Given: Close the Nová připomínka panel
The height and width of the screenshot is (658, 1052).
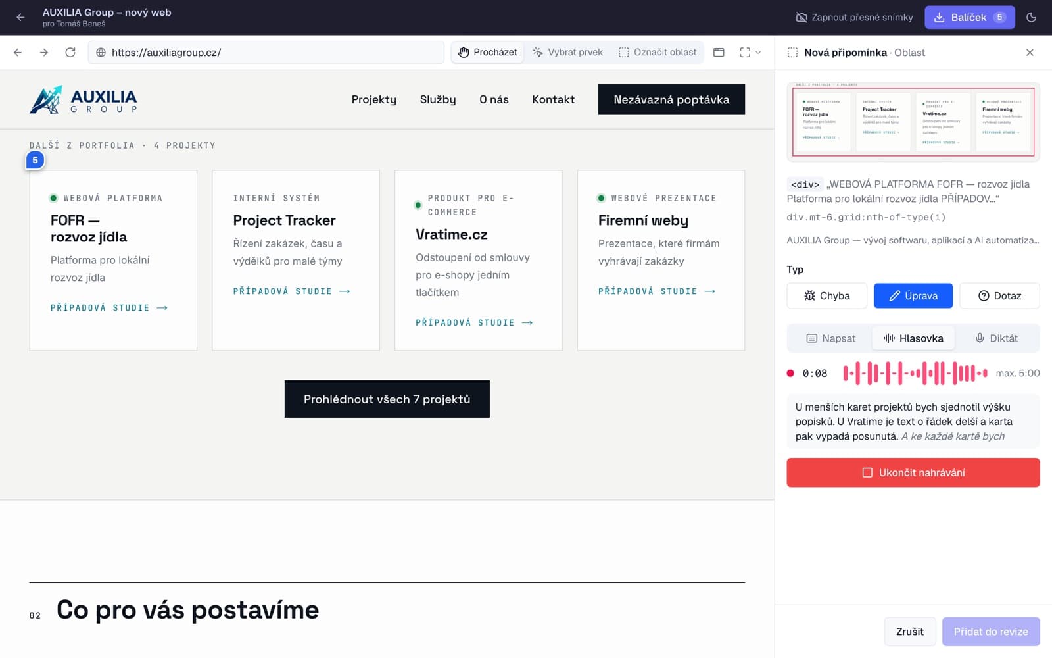Looking at the screenshot, I should click(x=1030, y=53).
